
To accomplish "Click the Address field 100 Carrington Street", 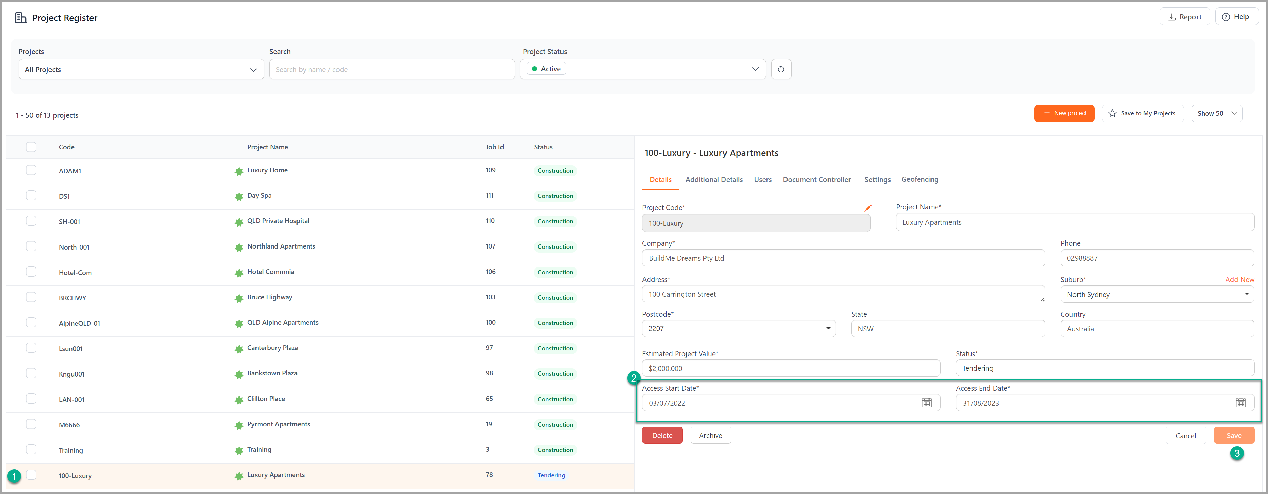I will pyautogui.click(x=843, y=294).
